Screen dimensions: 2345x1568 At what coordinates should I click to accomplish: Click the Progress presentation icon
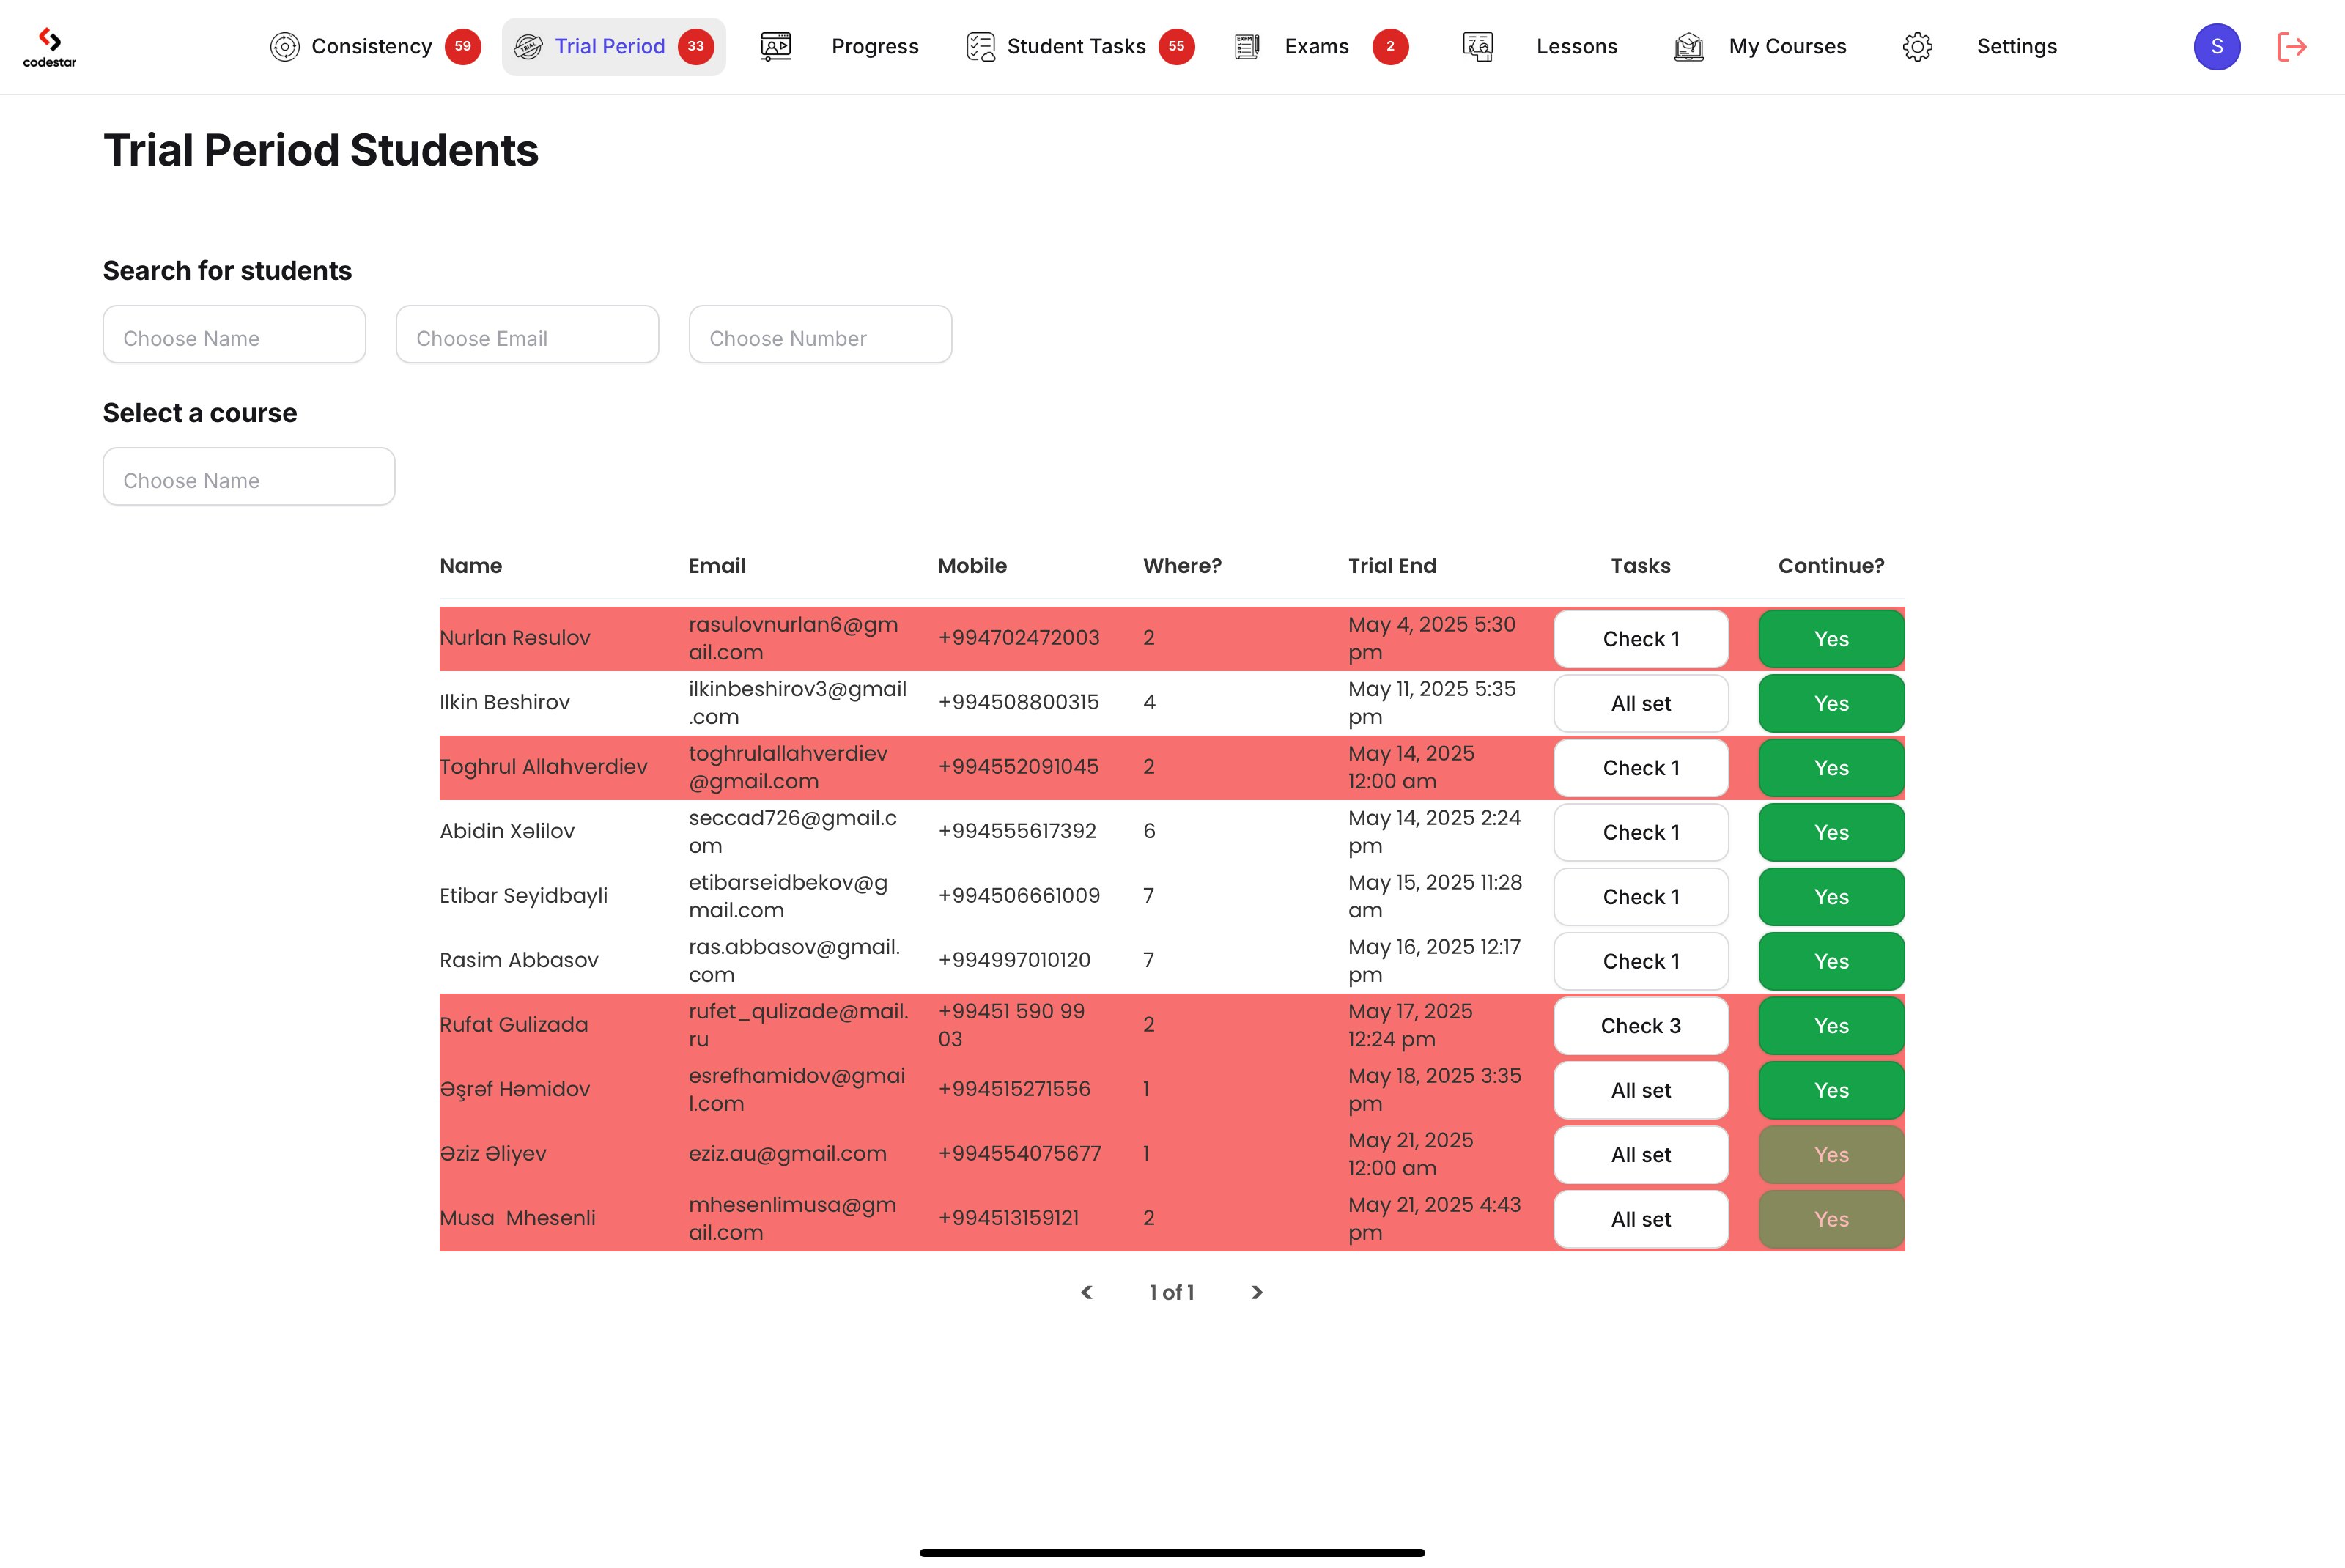click(776, 47)
